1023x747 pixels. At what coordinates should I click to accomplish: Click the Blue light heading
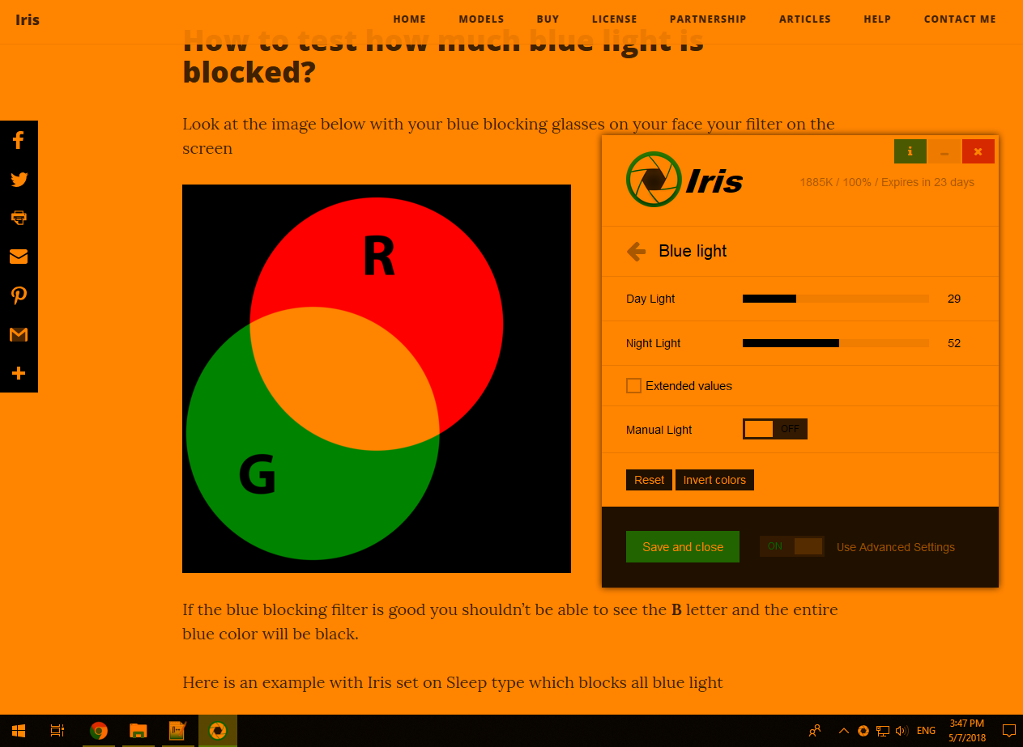click(693, 251)
